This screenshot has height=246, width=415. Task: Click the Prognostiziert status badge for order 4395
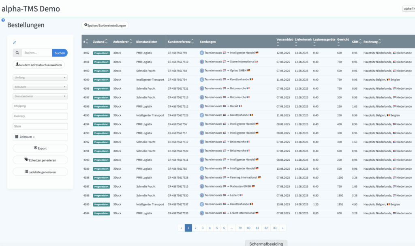point(101,116)
